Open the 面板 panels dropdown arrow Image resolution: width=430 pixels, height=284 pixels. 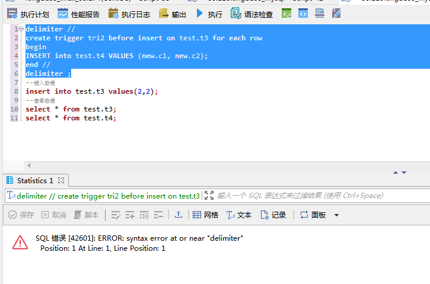[x=337, y=215]
